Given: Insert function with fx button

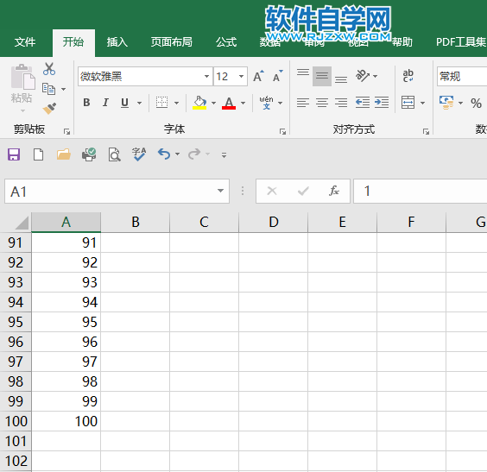Looking at the screenshot, I should (x=334, y=191).
